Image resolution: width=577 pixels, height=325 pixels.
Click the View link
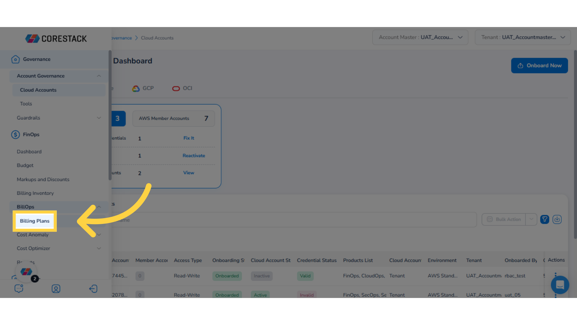(189, 173)
